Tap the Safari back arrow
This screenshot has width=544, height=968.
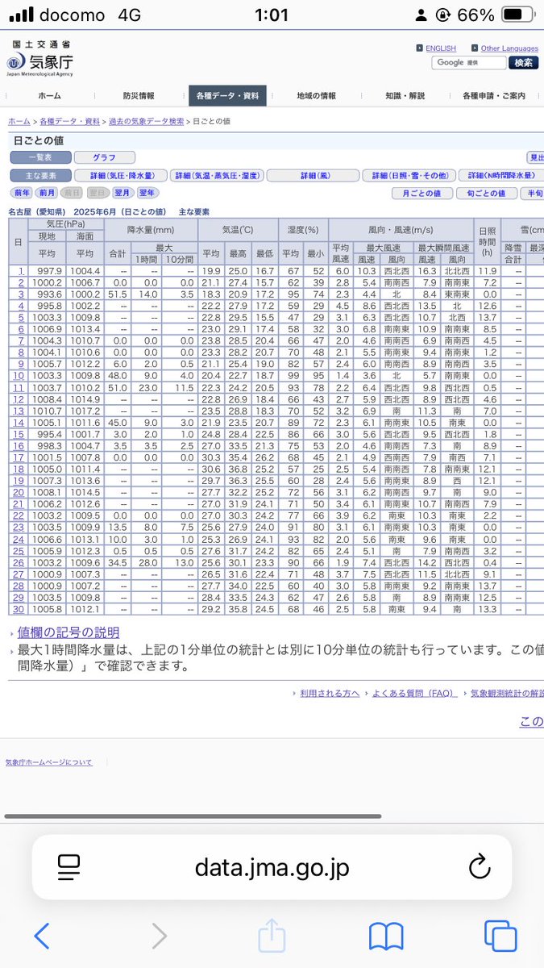(x=42, y=936)
